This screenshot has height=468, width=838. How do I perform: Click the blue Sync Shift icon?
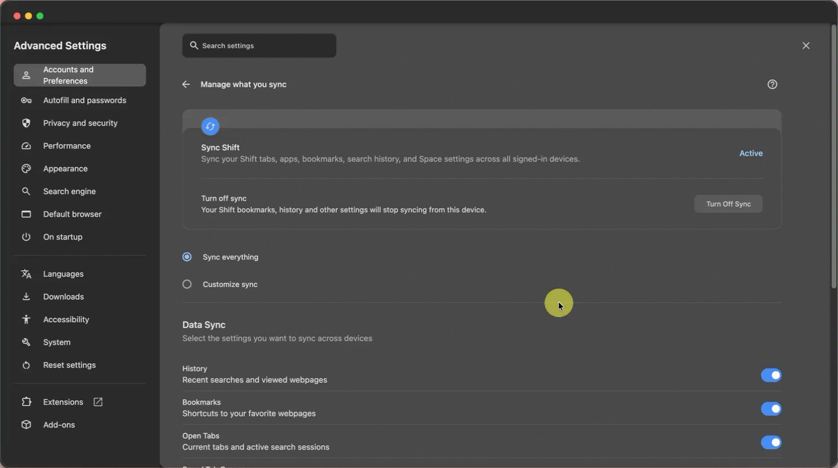coord(210,126)
